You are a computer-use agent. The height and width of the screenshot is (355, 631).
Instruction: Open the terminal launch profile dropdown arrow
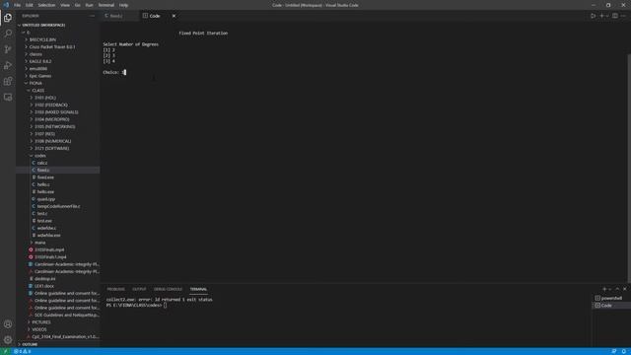click(x=609, y=289)
